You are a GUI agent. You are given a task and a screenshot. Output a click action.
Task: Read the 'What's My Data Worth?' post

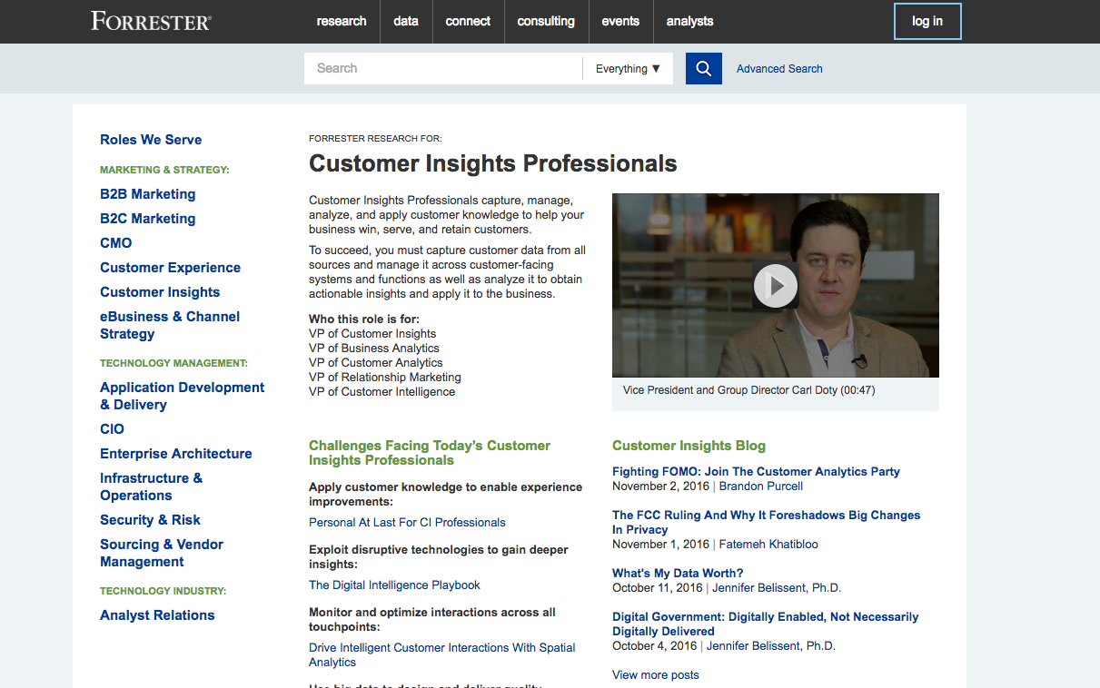point(677,573)
